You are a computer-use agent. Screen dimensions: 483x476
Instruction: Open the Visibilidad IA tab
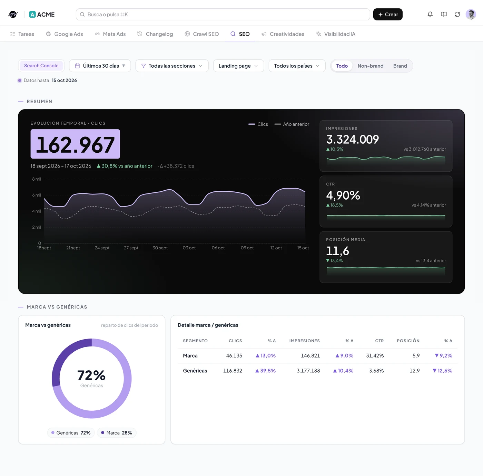tap(336, 34)
